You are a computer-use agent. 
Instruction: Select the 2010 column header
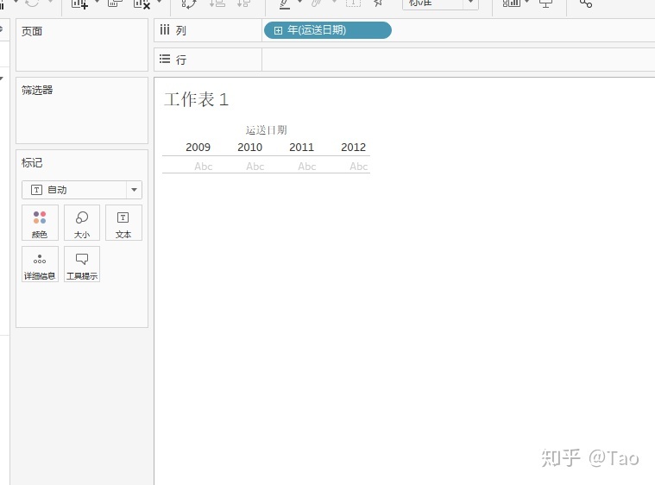tap(249, 147)
